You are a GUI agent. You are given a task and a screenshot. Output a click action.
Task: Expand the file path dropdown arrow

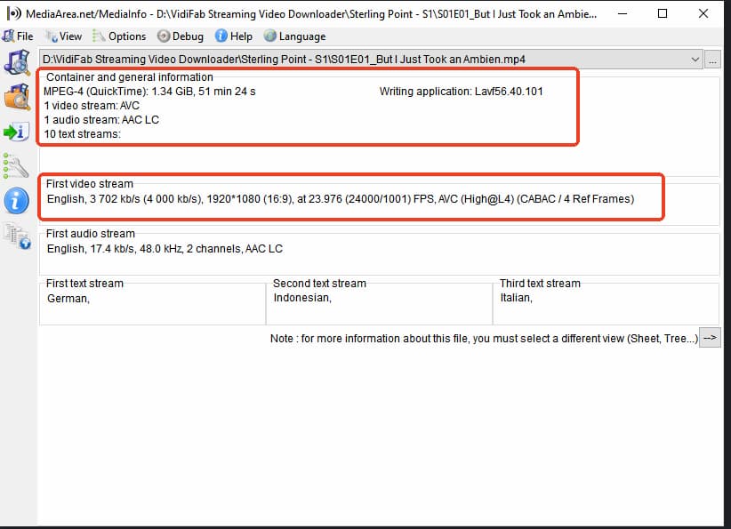pyautogui.click(x=695, y=60)
